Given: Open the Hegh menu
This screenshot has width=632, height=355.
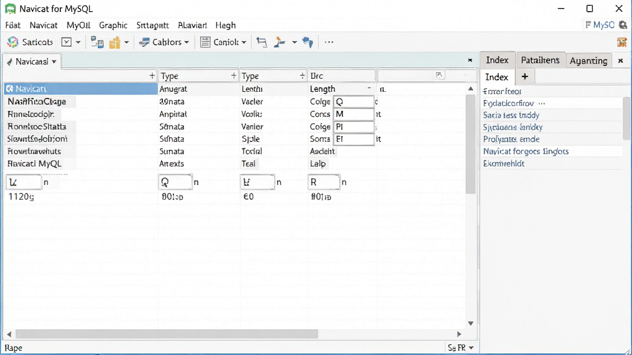Looking at the screenshot, I should click(x=225, y=25).
